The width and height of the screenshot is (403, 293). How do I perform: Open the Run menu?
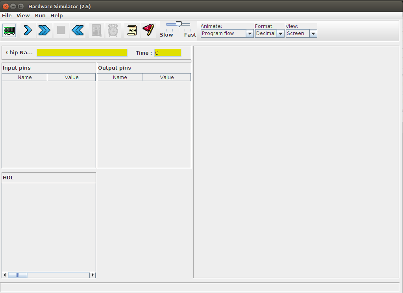40,16
